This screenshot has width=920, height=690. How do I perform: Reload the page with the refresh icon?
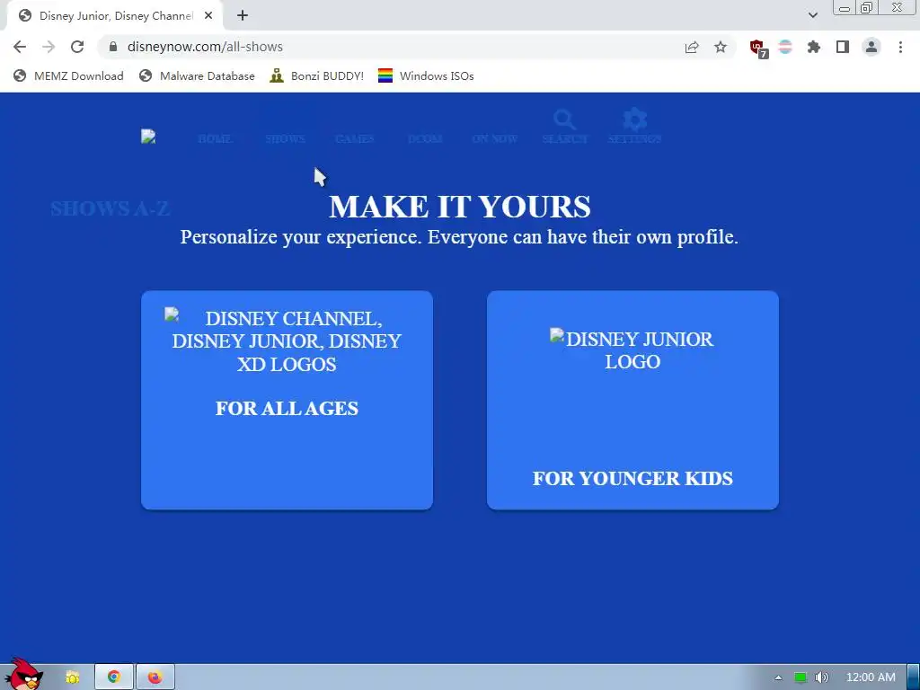(77, 47)
